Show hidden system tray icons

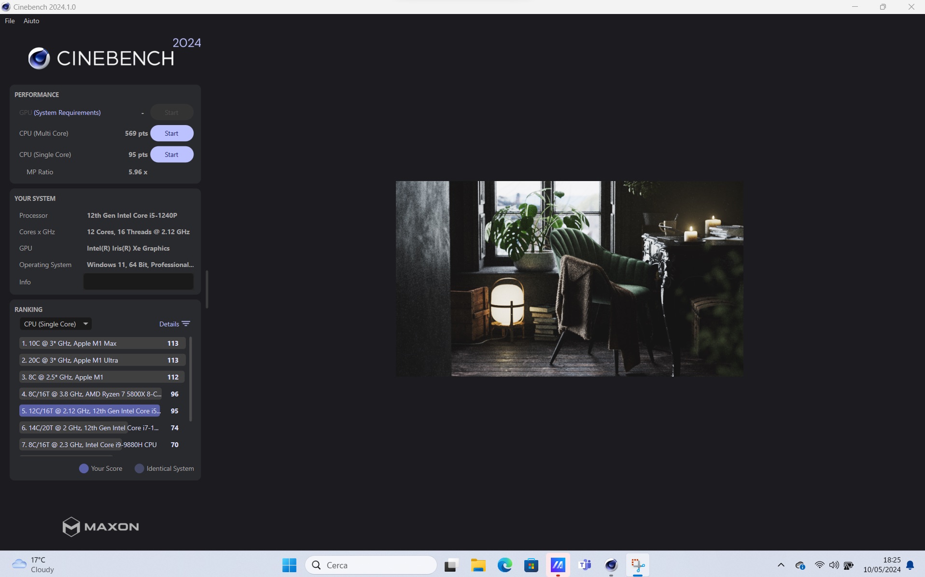pyautogui.click(x=781, y=565)
